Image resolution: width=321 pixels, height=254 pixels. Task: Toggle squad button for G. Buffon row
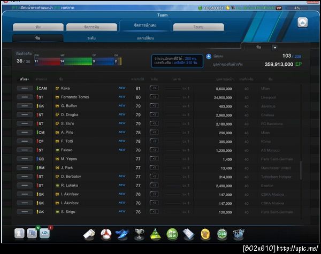[x=25, y=106]
